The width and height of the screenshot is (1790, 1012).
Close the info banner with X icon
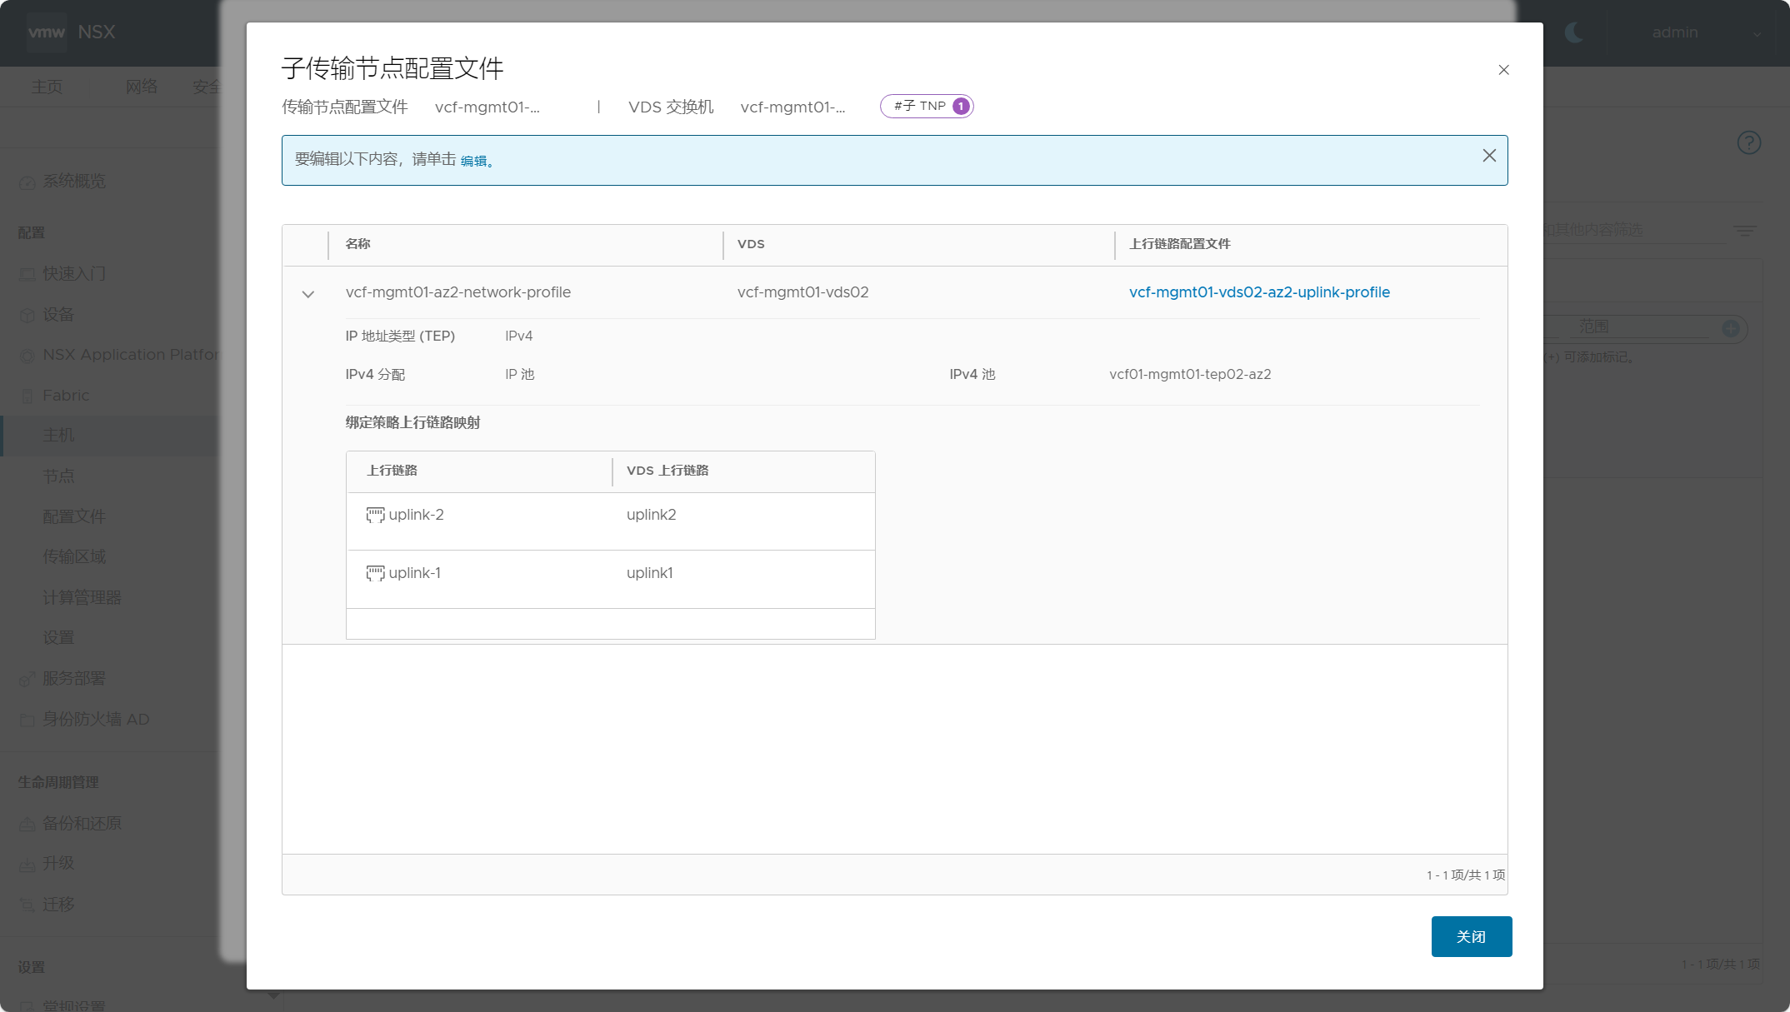point(1488,156)
